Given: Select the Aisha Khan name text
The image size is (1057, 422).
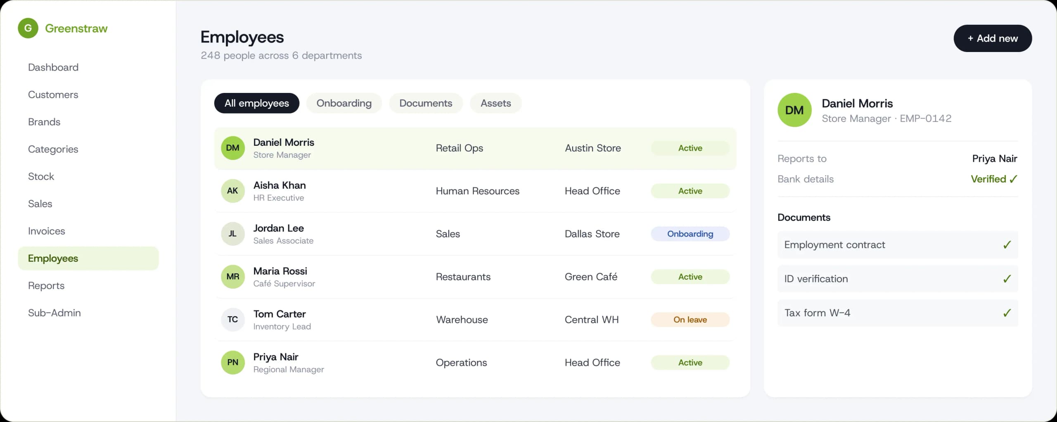Looking at the screenshot, I should (x=280, y=185).
